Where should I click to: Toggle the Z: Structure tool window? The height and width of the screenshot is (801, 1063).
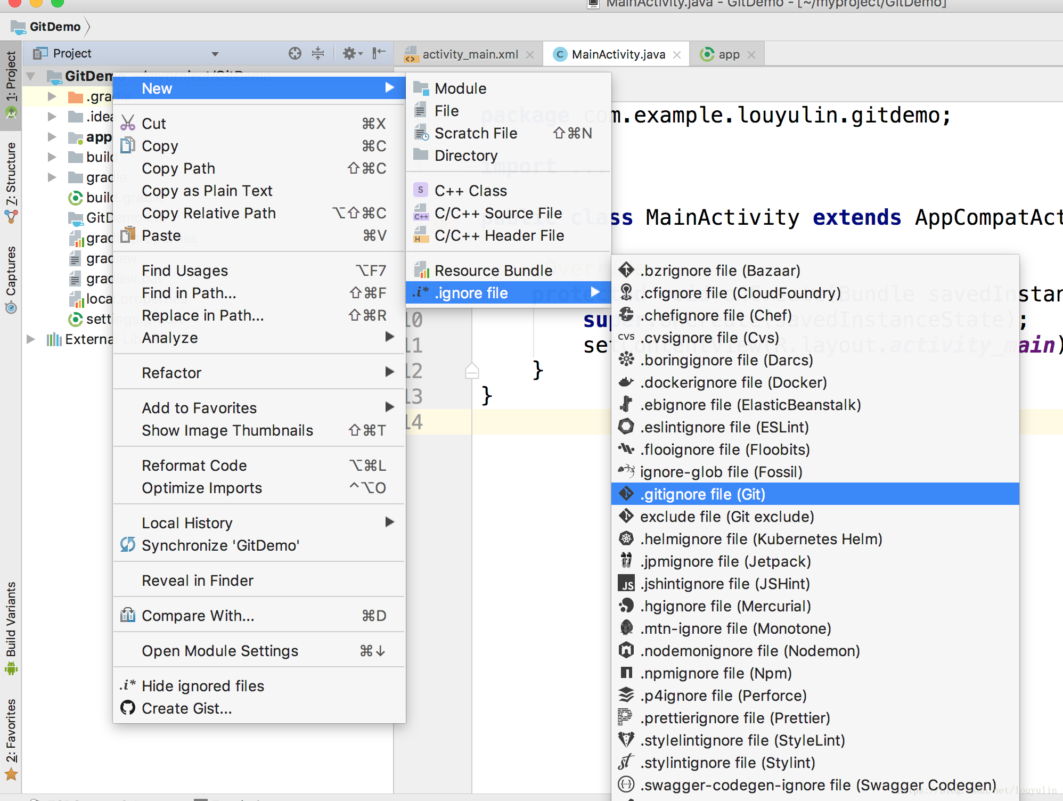(x=11, y=183)
